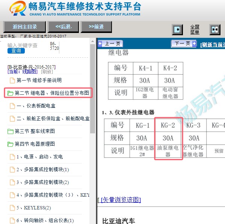Open the 矢量浏览该图 vector view link
The height and width of the screenshot is (224, 225).
(x=121, y=200)
